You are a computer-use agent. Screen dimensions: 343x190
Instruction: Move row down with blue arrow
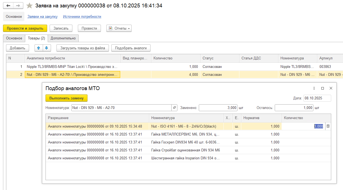point(47,48)
